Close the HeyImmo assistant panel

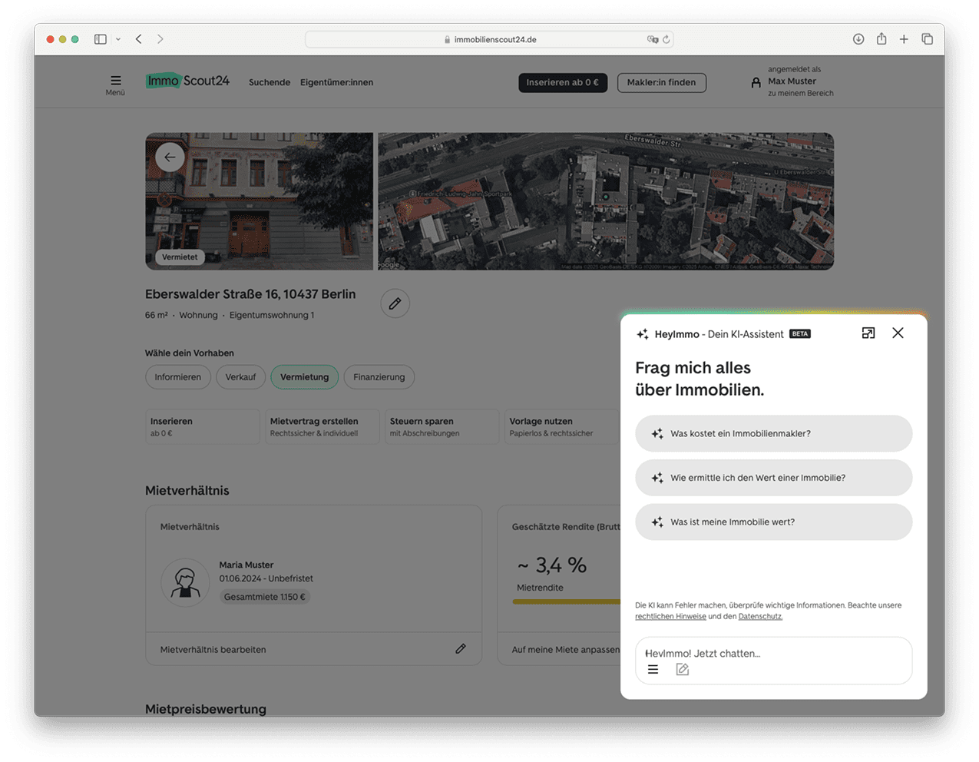click(x=898, y=333)
